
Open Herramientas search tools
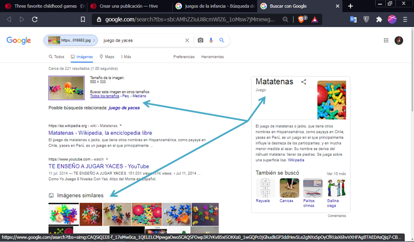point(212,57)
